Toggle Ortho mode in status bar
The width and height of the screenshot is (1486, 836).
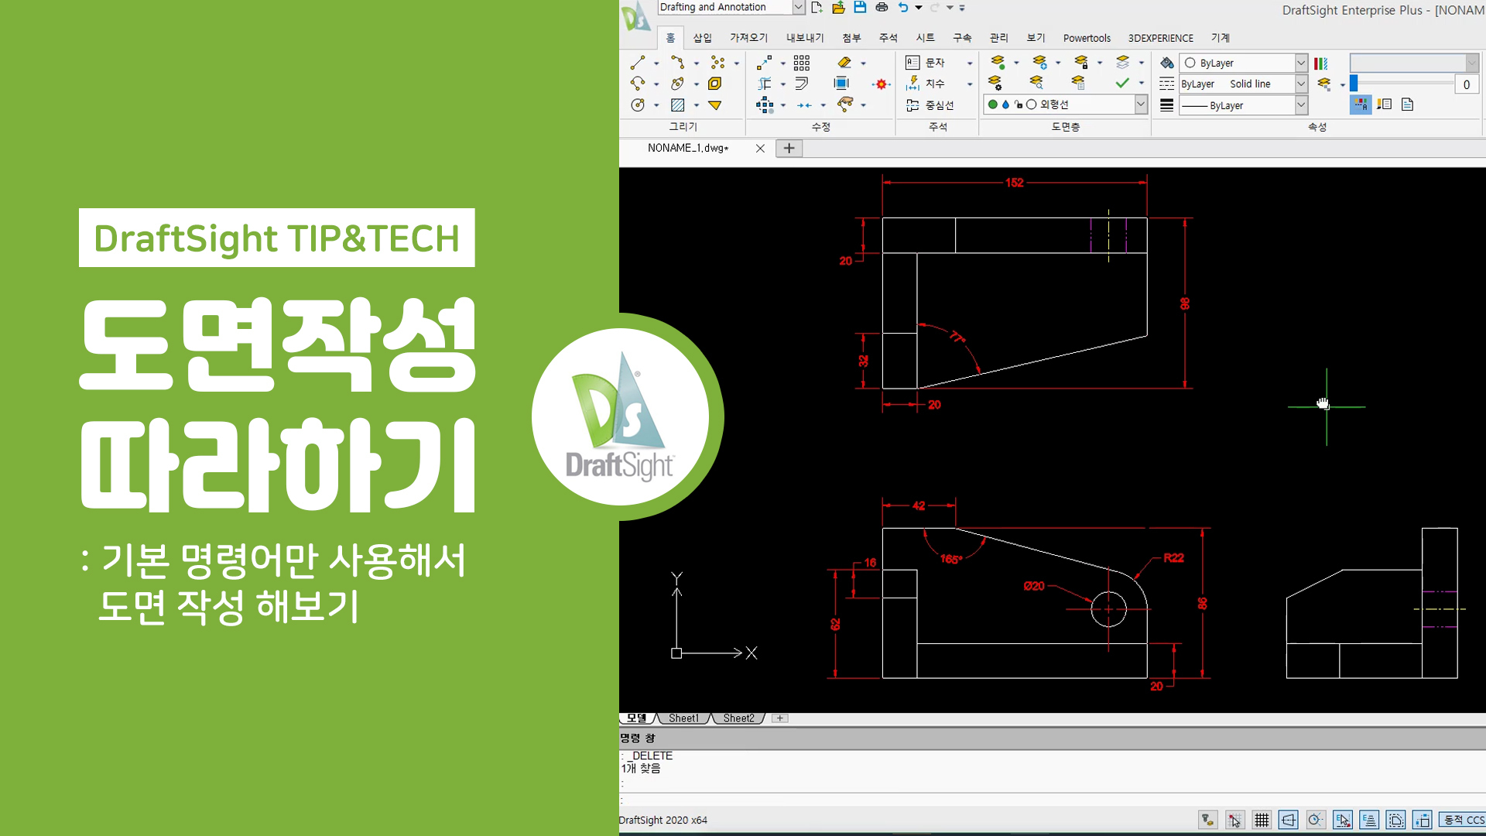pyautogui.click(x=1289, y=820)
